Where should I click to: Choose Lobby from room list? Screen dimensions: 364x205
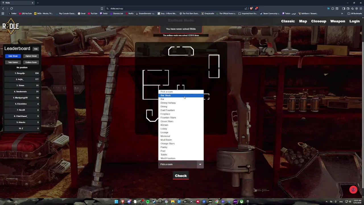181,129
